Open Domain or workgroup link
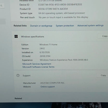 [x=41, y=26]
